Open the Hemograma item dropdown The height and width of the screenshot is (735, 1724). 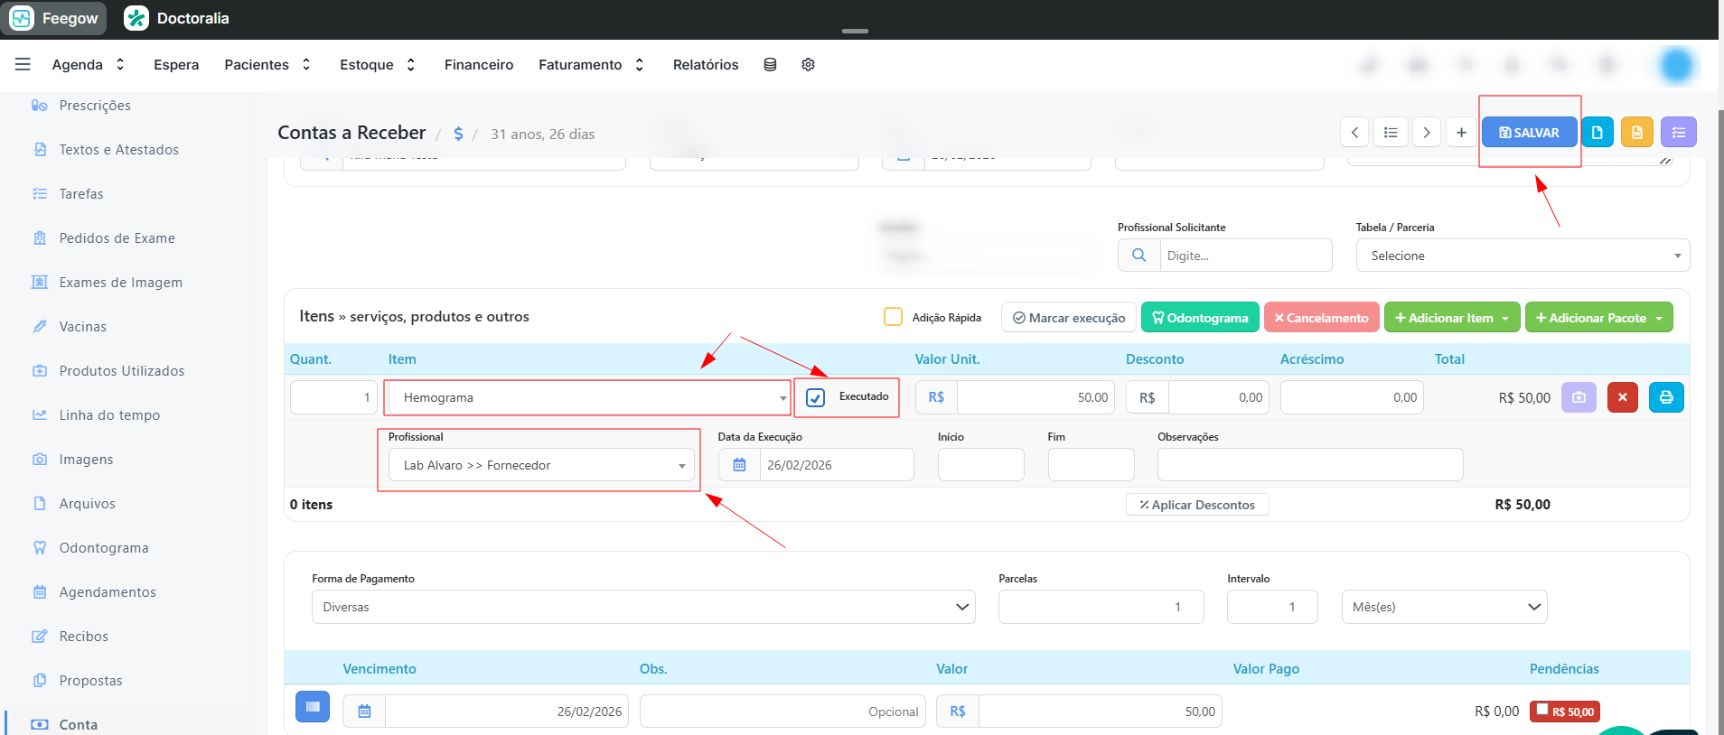pyautogui.click(x=587, y=397)
